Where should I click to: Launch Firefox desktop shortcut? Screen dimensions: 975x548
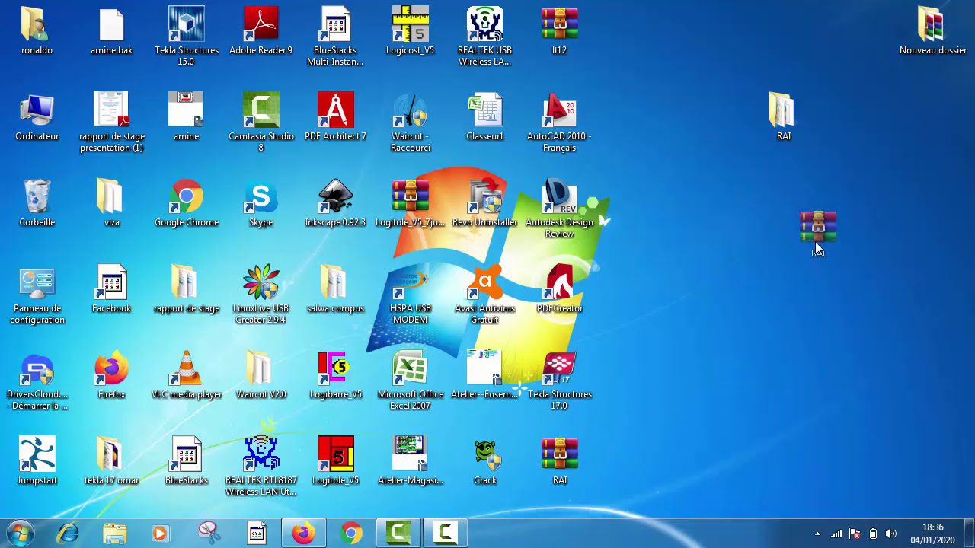(x=111, y=369)
